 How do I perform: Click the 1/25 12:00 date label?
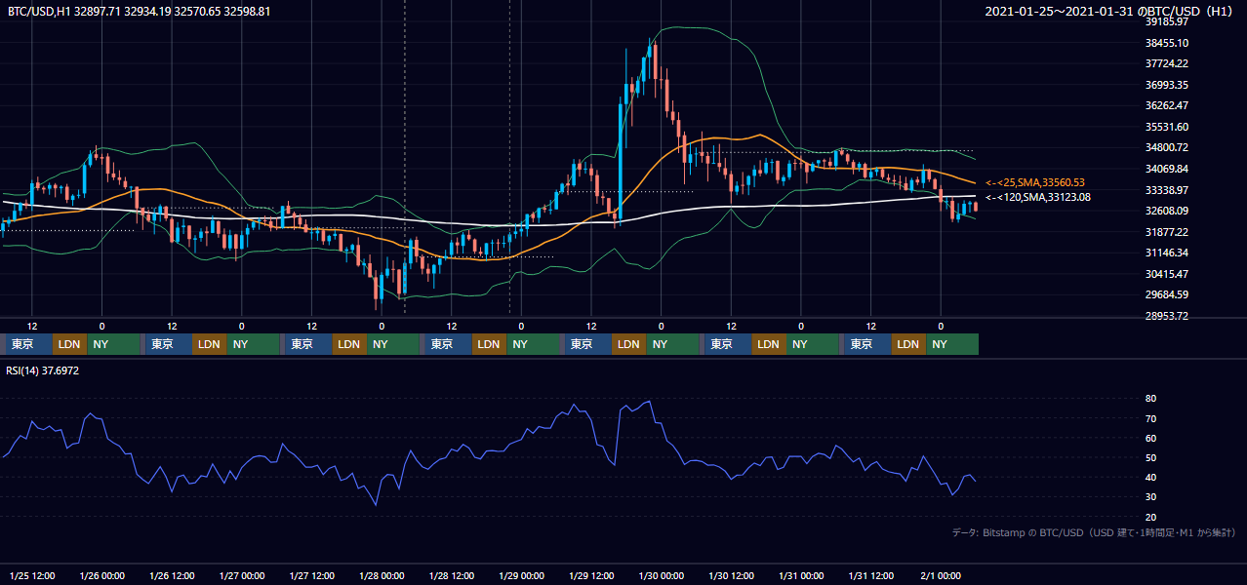coord(32,575)
